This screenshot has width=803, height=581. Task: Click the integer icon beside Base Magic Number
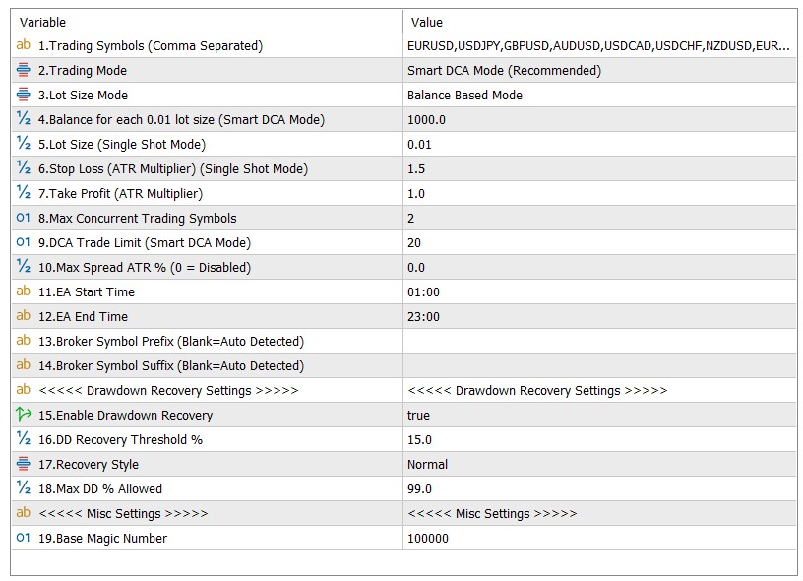click(x=23, y=538)
